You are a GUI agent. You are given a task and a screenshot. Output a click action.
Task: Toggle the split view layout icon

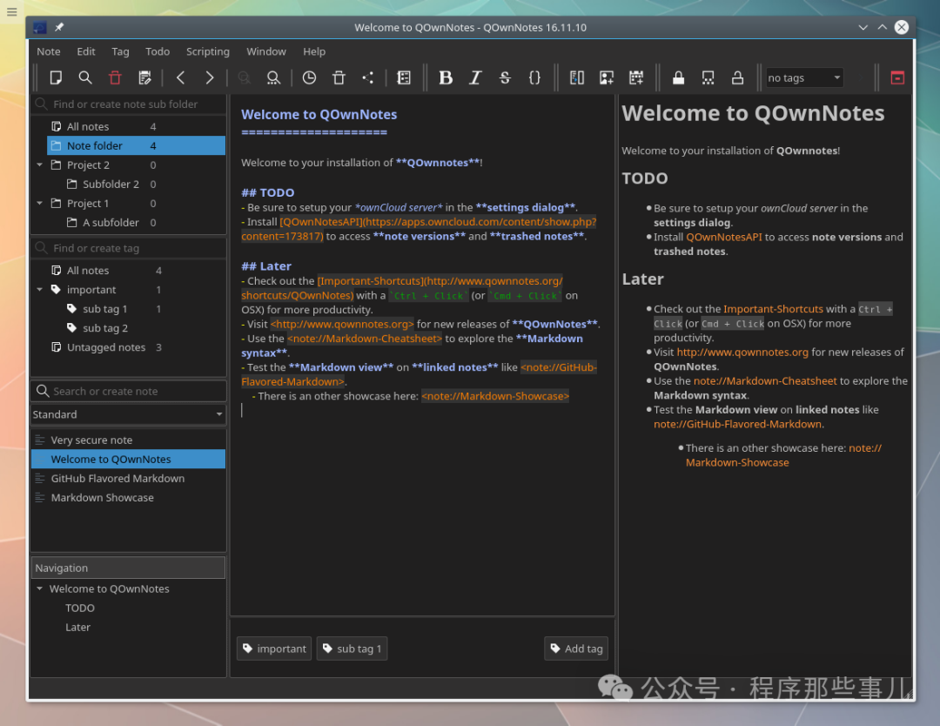[577, 77]
